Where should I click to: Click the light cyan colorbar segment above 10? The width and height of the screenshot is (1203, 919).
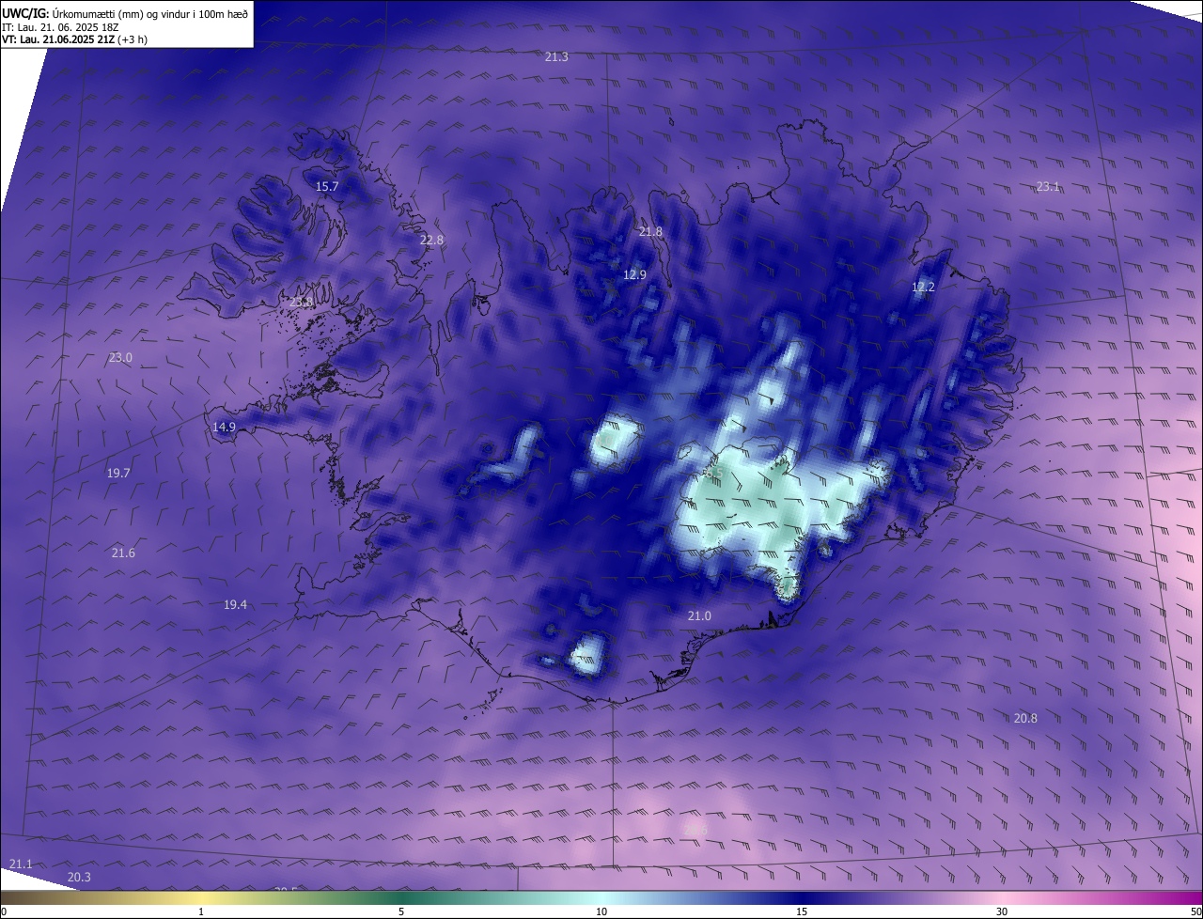pyautogui.click(x=601, y=898)
